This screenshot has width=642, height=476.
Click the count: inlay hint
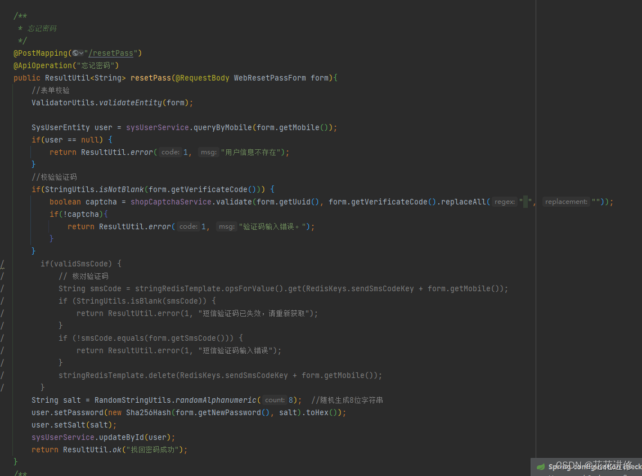coord(275,400)
